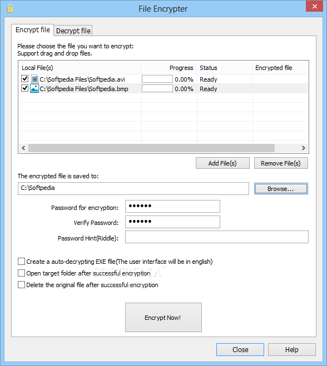Enable Create an auto-decrypting EXE file

click(x=22, y=261)
